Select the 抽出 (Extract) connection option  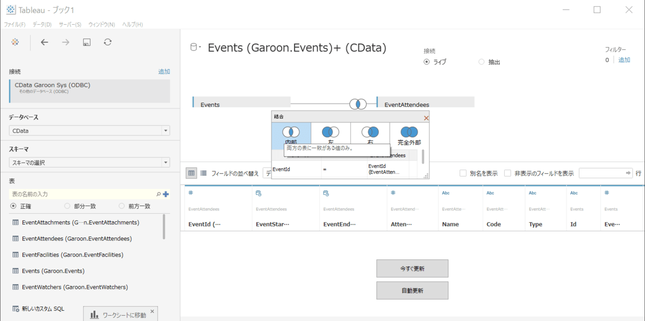coord(482,62)
